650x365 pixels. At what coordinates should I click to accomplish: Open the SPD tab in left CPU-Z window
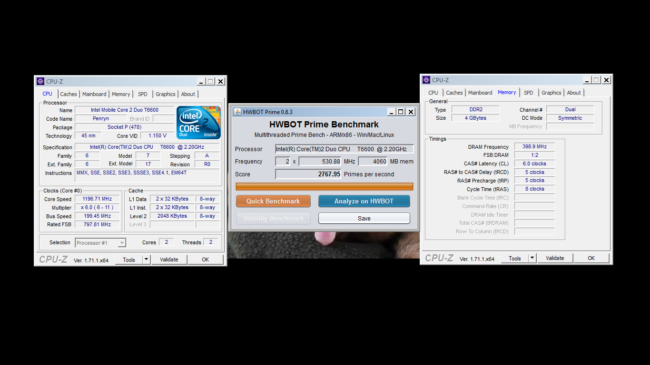pos(143,94)
